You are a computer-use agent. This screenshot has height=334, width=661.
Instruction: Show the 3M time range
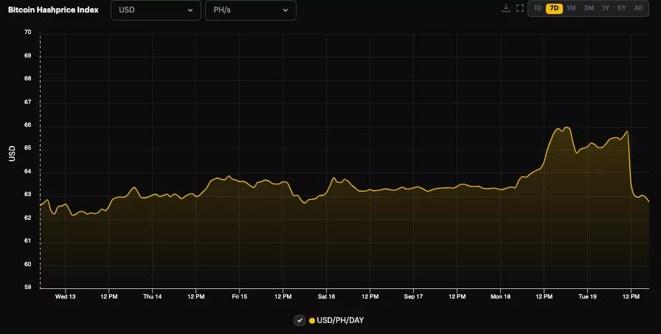588,8
